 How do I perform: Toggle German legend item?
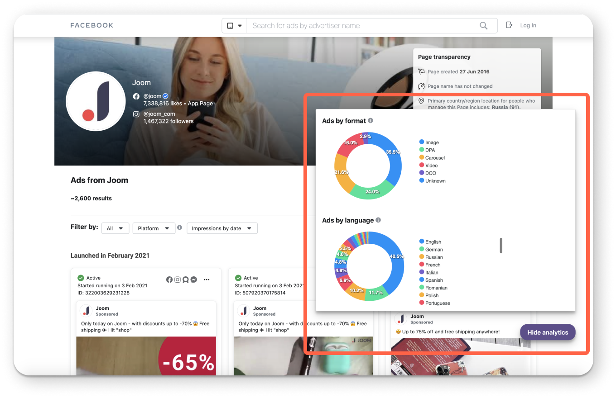[x=431, y=250]
